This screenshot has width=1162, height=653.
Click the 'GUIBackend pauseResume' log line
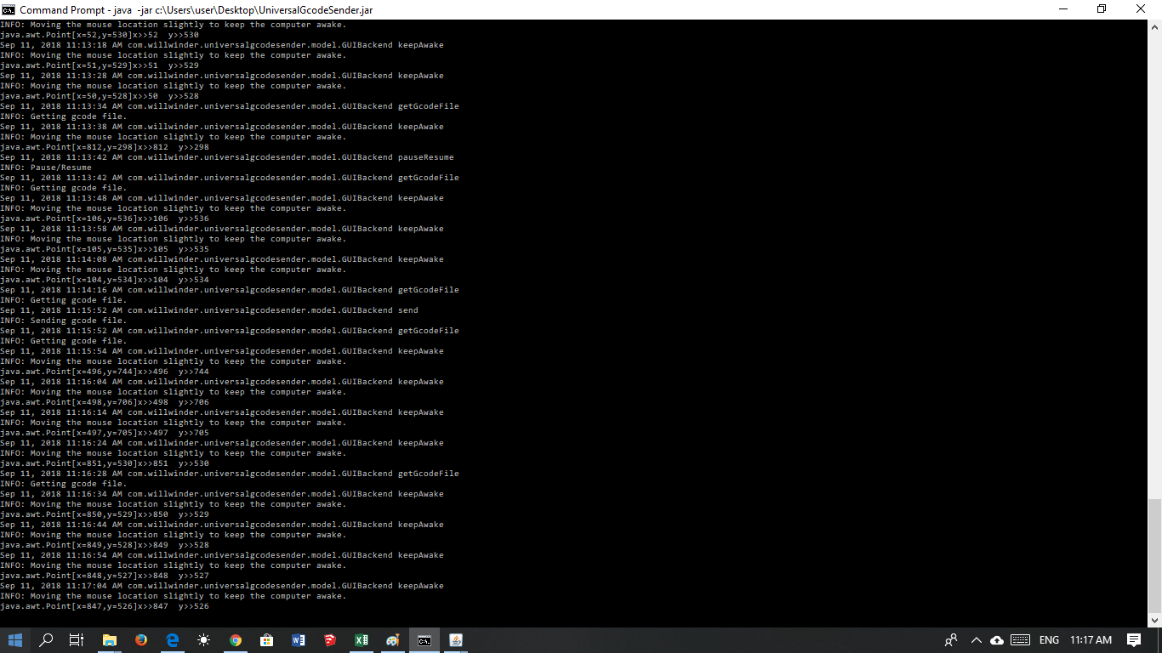pos(227,157)
